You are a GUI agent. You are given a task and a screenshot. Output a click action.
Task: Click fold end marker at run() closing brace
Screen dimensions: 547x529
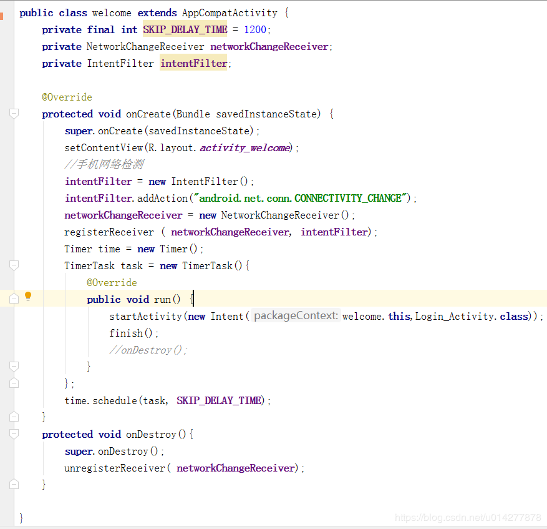(14, 367)
